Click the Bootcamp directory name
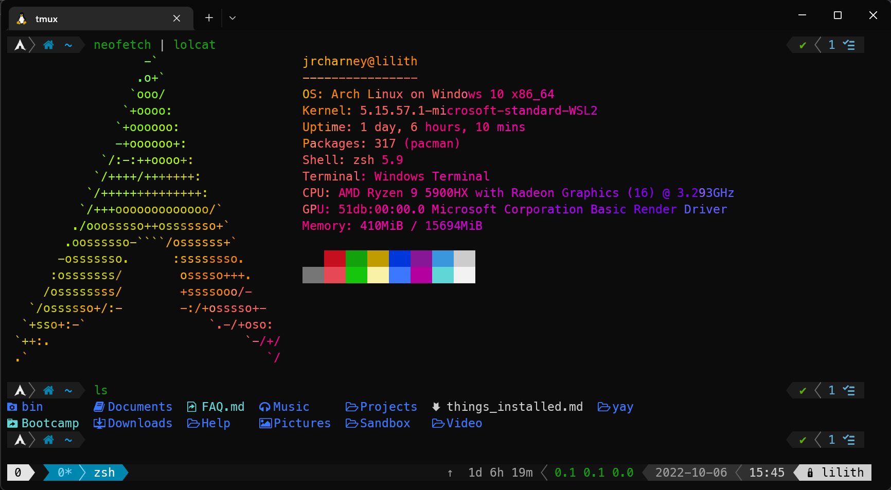891x490 pixels. coord(50,424)
